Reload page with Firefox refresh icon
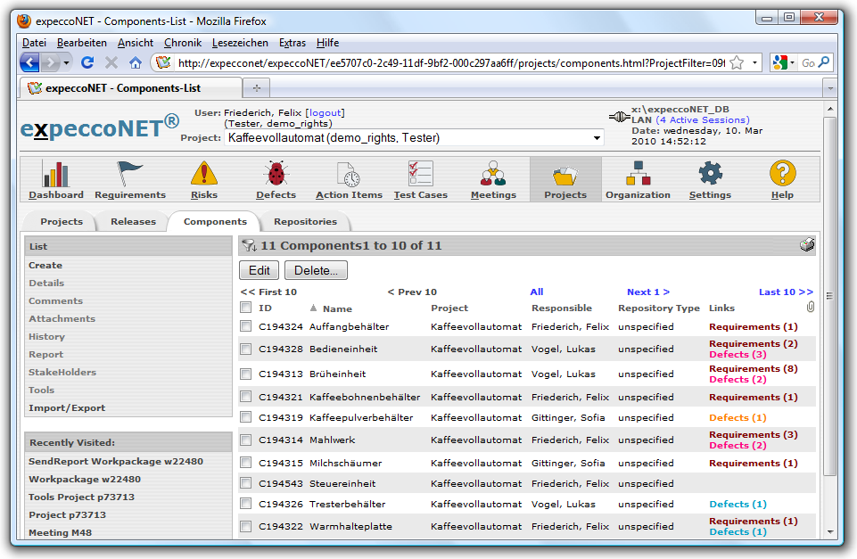 click(x=87, y=62)
